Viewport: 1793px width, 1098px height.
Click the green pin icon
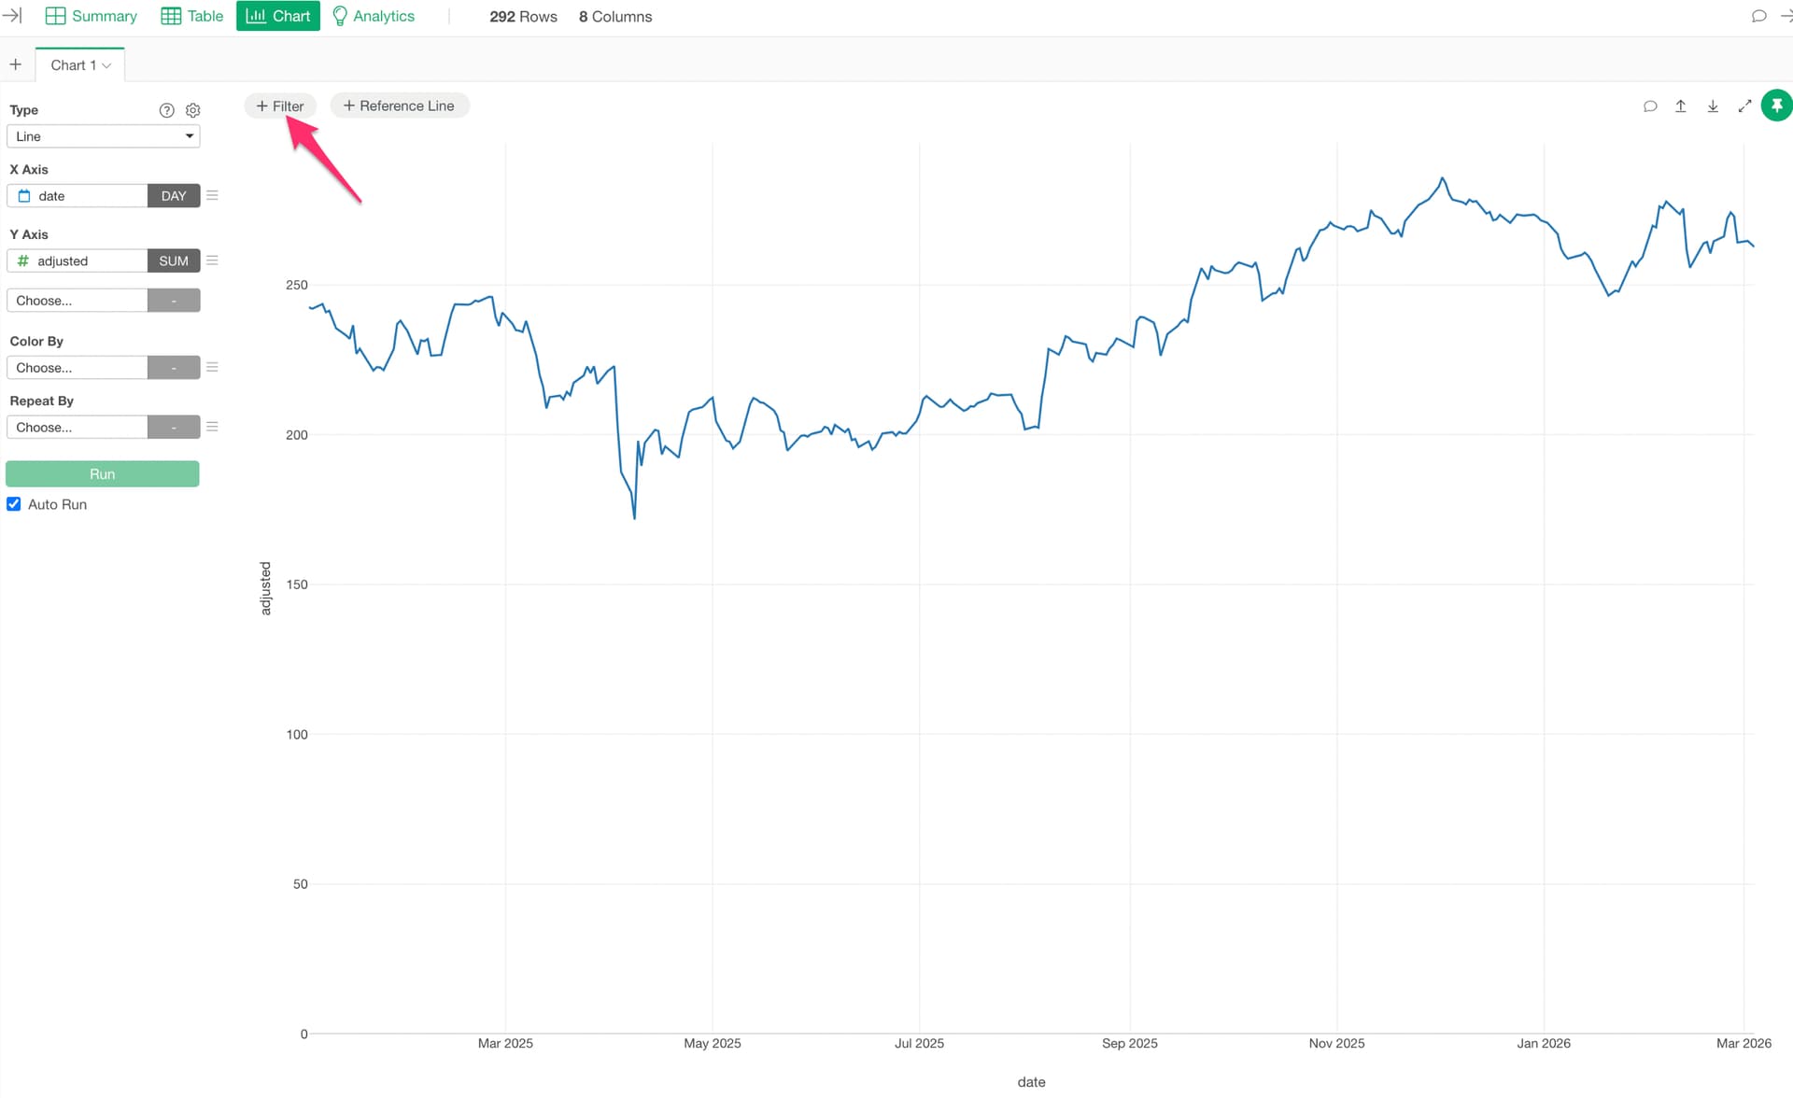tap(1776, 106)
